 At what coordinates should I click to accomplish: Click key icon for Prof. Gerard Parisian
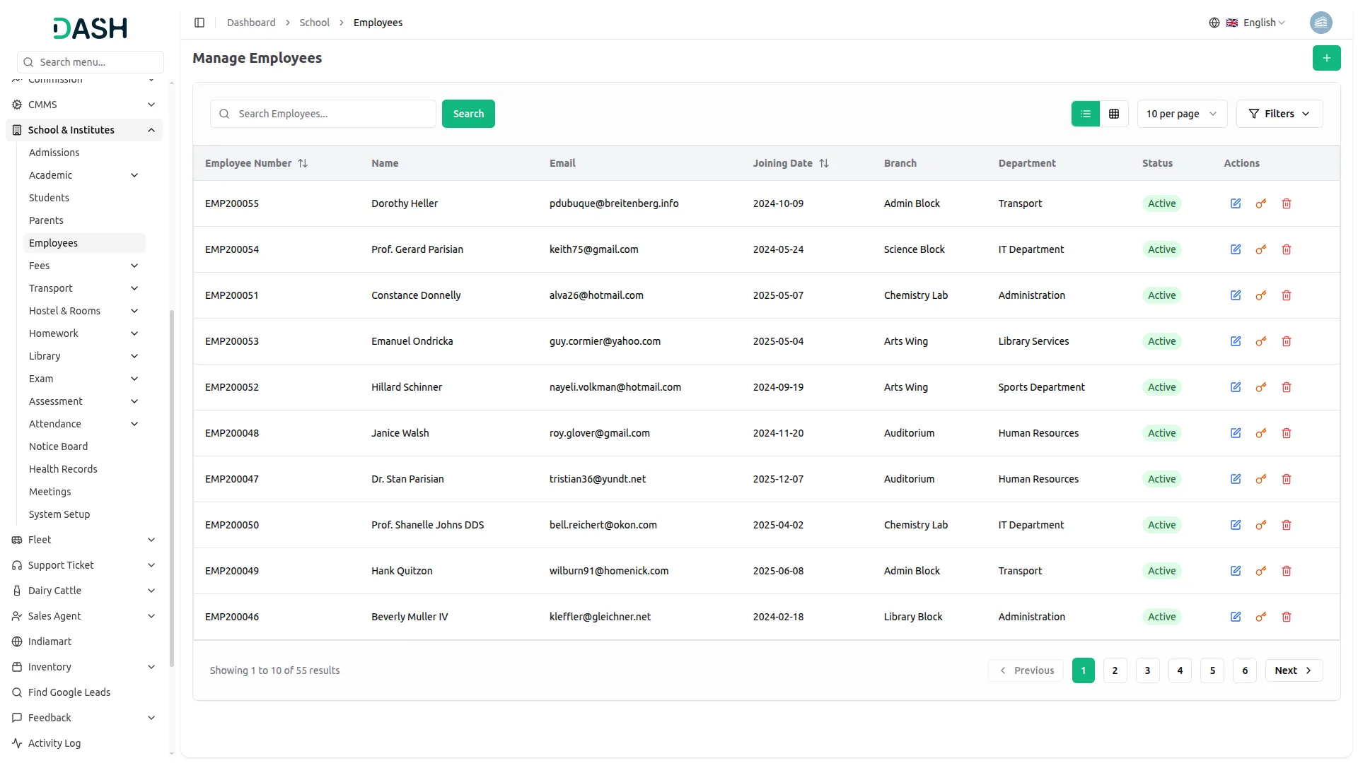[1260, 249]
